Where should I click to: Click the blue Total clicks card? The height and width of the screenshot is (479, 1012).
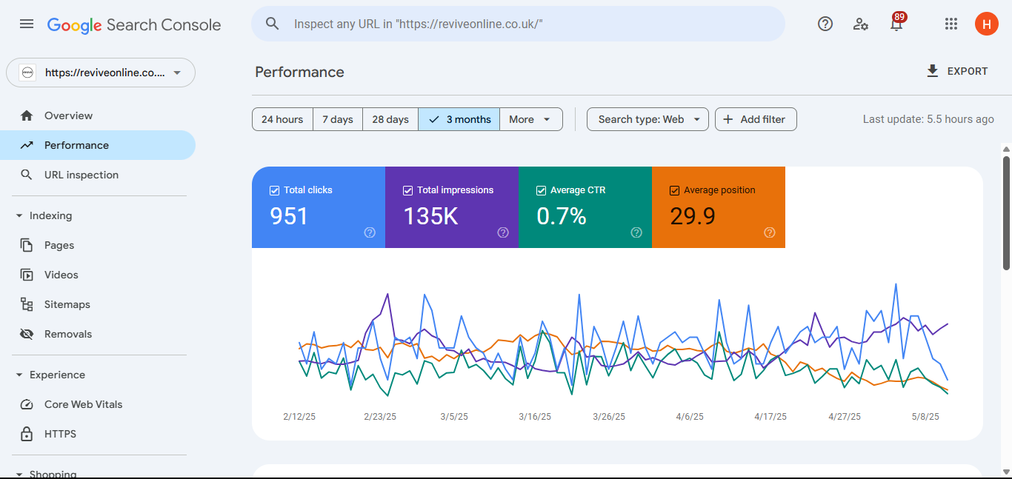319,207
